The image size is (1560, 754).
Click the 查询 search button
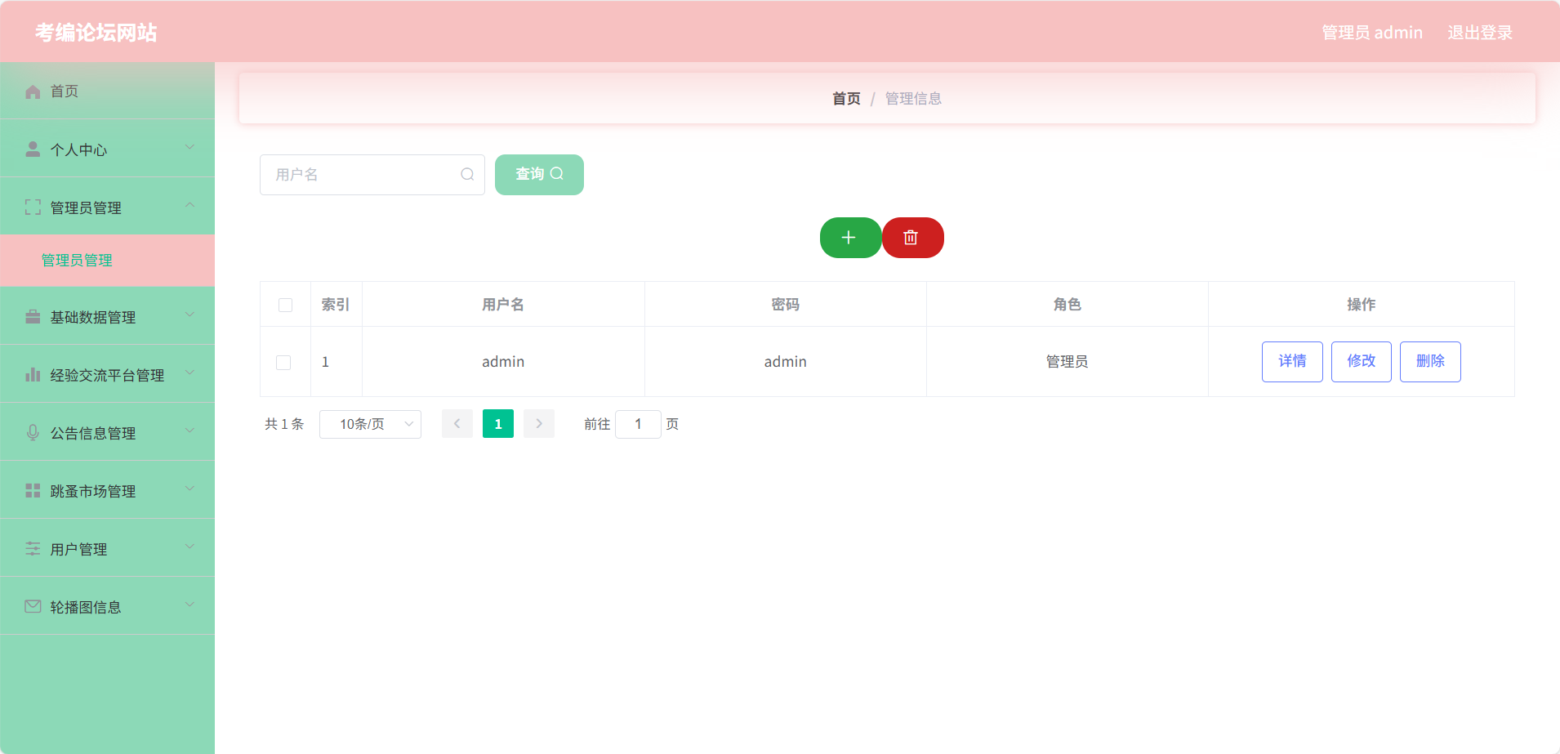[539, 175]
